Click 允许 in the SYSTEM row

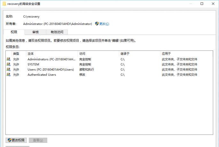coord(16,64)
